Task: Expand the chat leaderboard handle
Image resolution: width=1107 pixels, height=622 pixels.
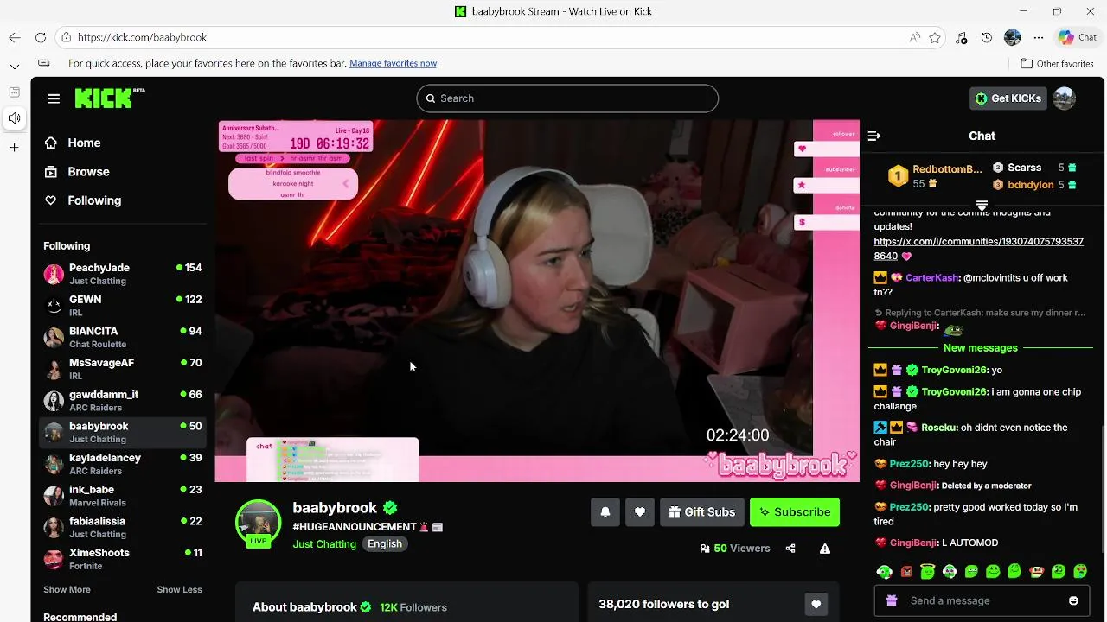Action: coord(982,206)
